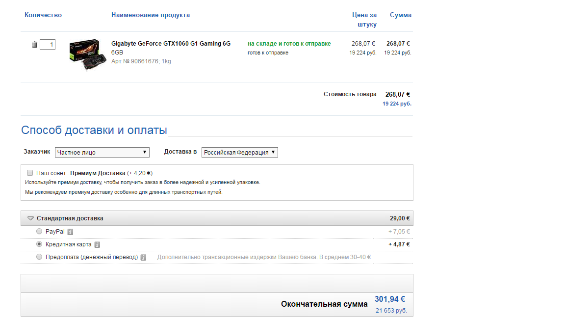
Task: Open the Заказчик dropdown showing Частное лицо
Action: point(102,152)
